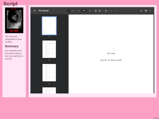Viewport: 159px width, 119px height.
Task: Zoom out with the minus icon
Action: pyautogui.click(x=79, y=11)
